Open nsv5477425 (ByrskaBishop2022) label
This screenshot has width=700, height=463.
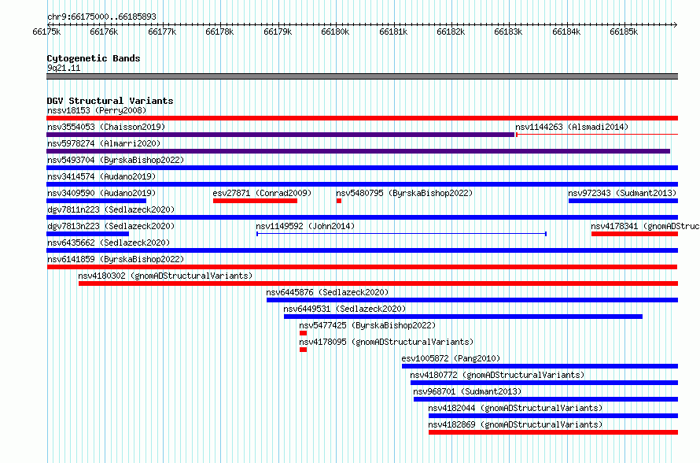pos(367,325)
